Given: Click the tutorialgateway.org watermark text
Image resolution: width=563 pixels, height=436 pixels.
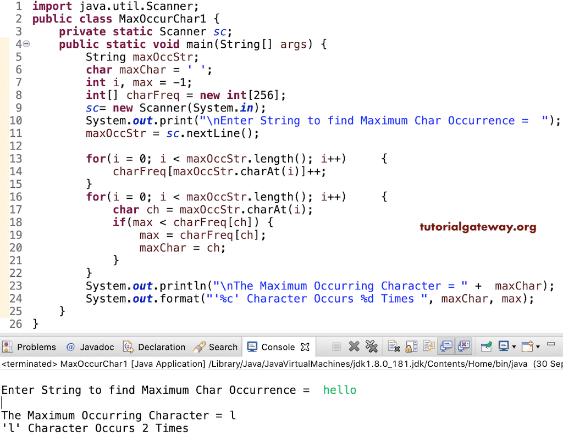Looking at the screenshot, I should [478, 227].
